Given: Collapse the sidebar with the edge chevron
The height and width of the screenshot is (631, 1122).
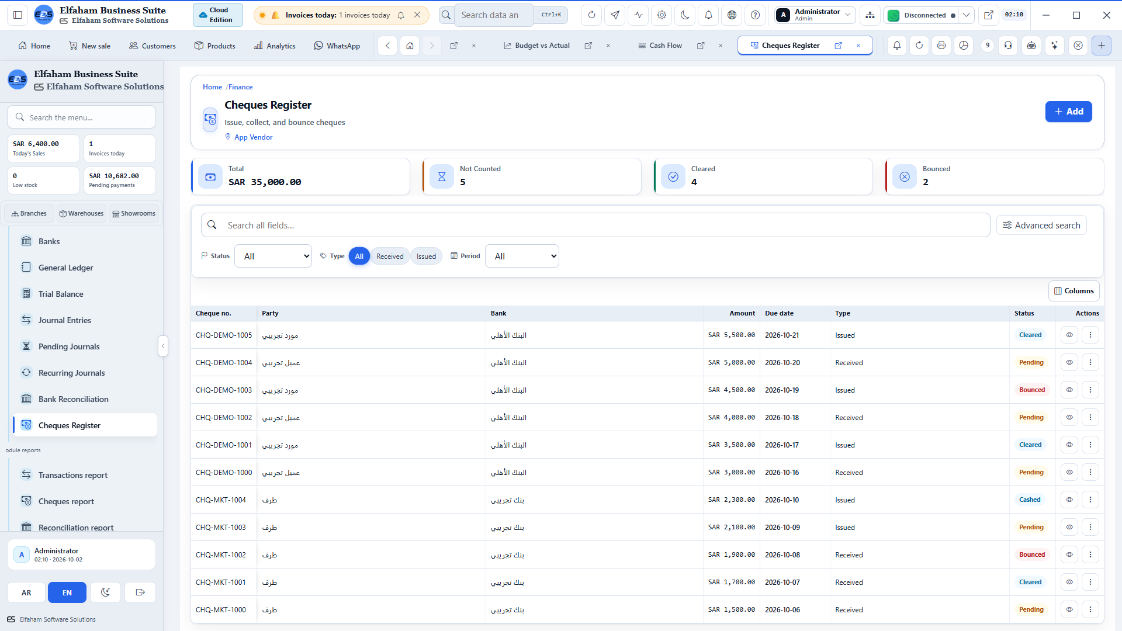Looking at the screenshot, I should (163, 346).
